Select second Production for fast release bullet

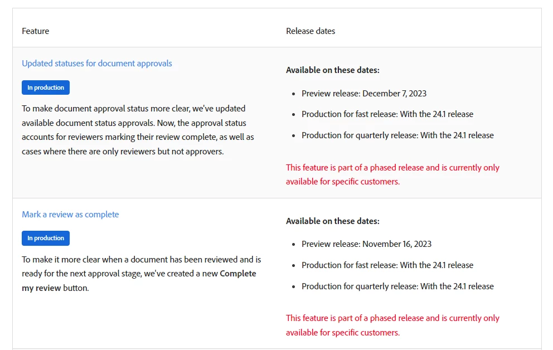pyautogui.click(x=387, y=265)
